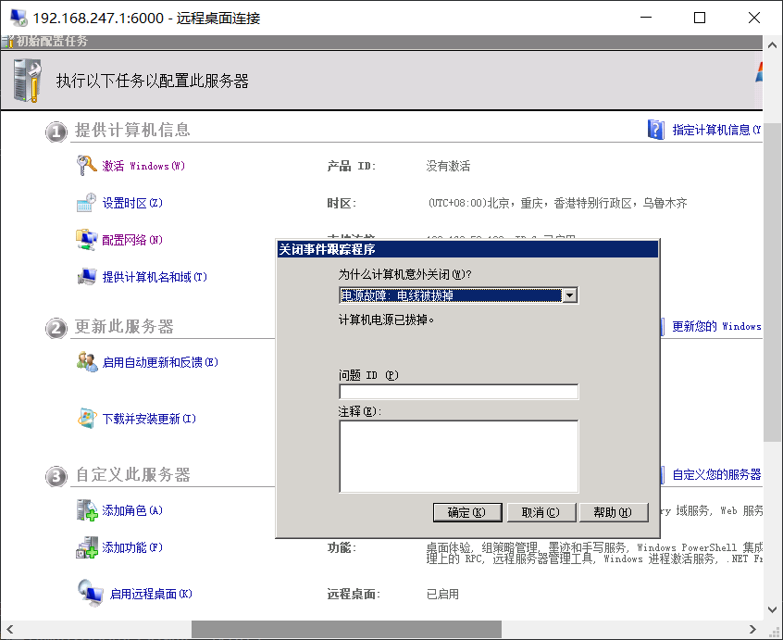The width and height of the screenshot is (783, 640).
Task: Click the step 3 number badge
Action: point(56,476)
